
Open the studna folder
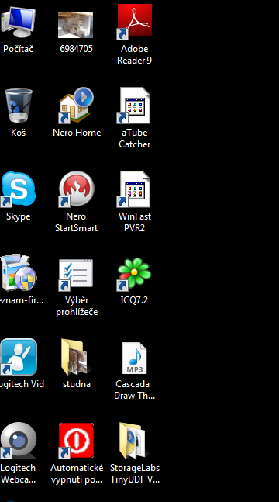tap(76, 357)
